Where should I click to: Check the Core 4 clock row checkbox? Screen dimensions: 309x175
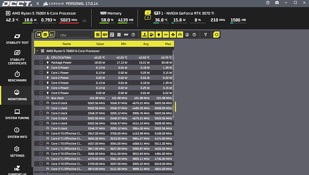click(x=41, y=123)
